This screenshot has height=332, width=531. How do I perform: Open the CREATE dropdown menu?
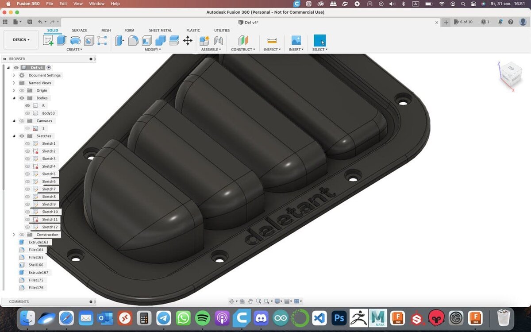coord(74,50)
